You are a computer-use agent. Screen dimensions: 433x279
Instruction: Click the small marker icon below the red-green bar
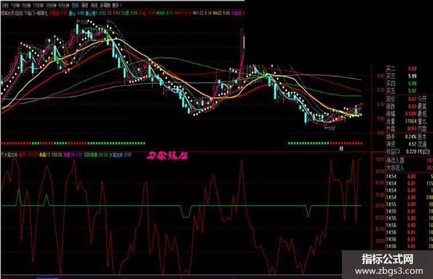341,148
